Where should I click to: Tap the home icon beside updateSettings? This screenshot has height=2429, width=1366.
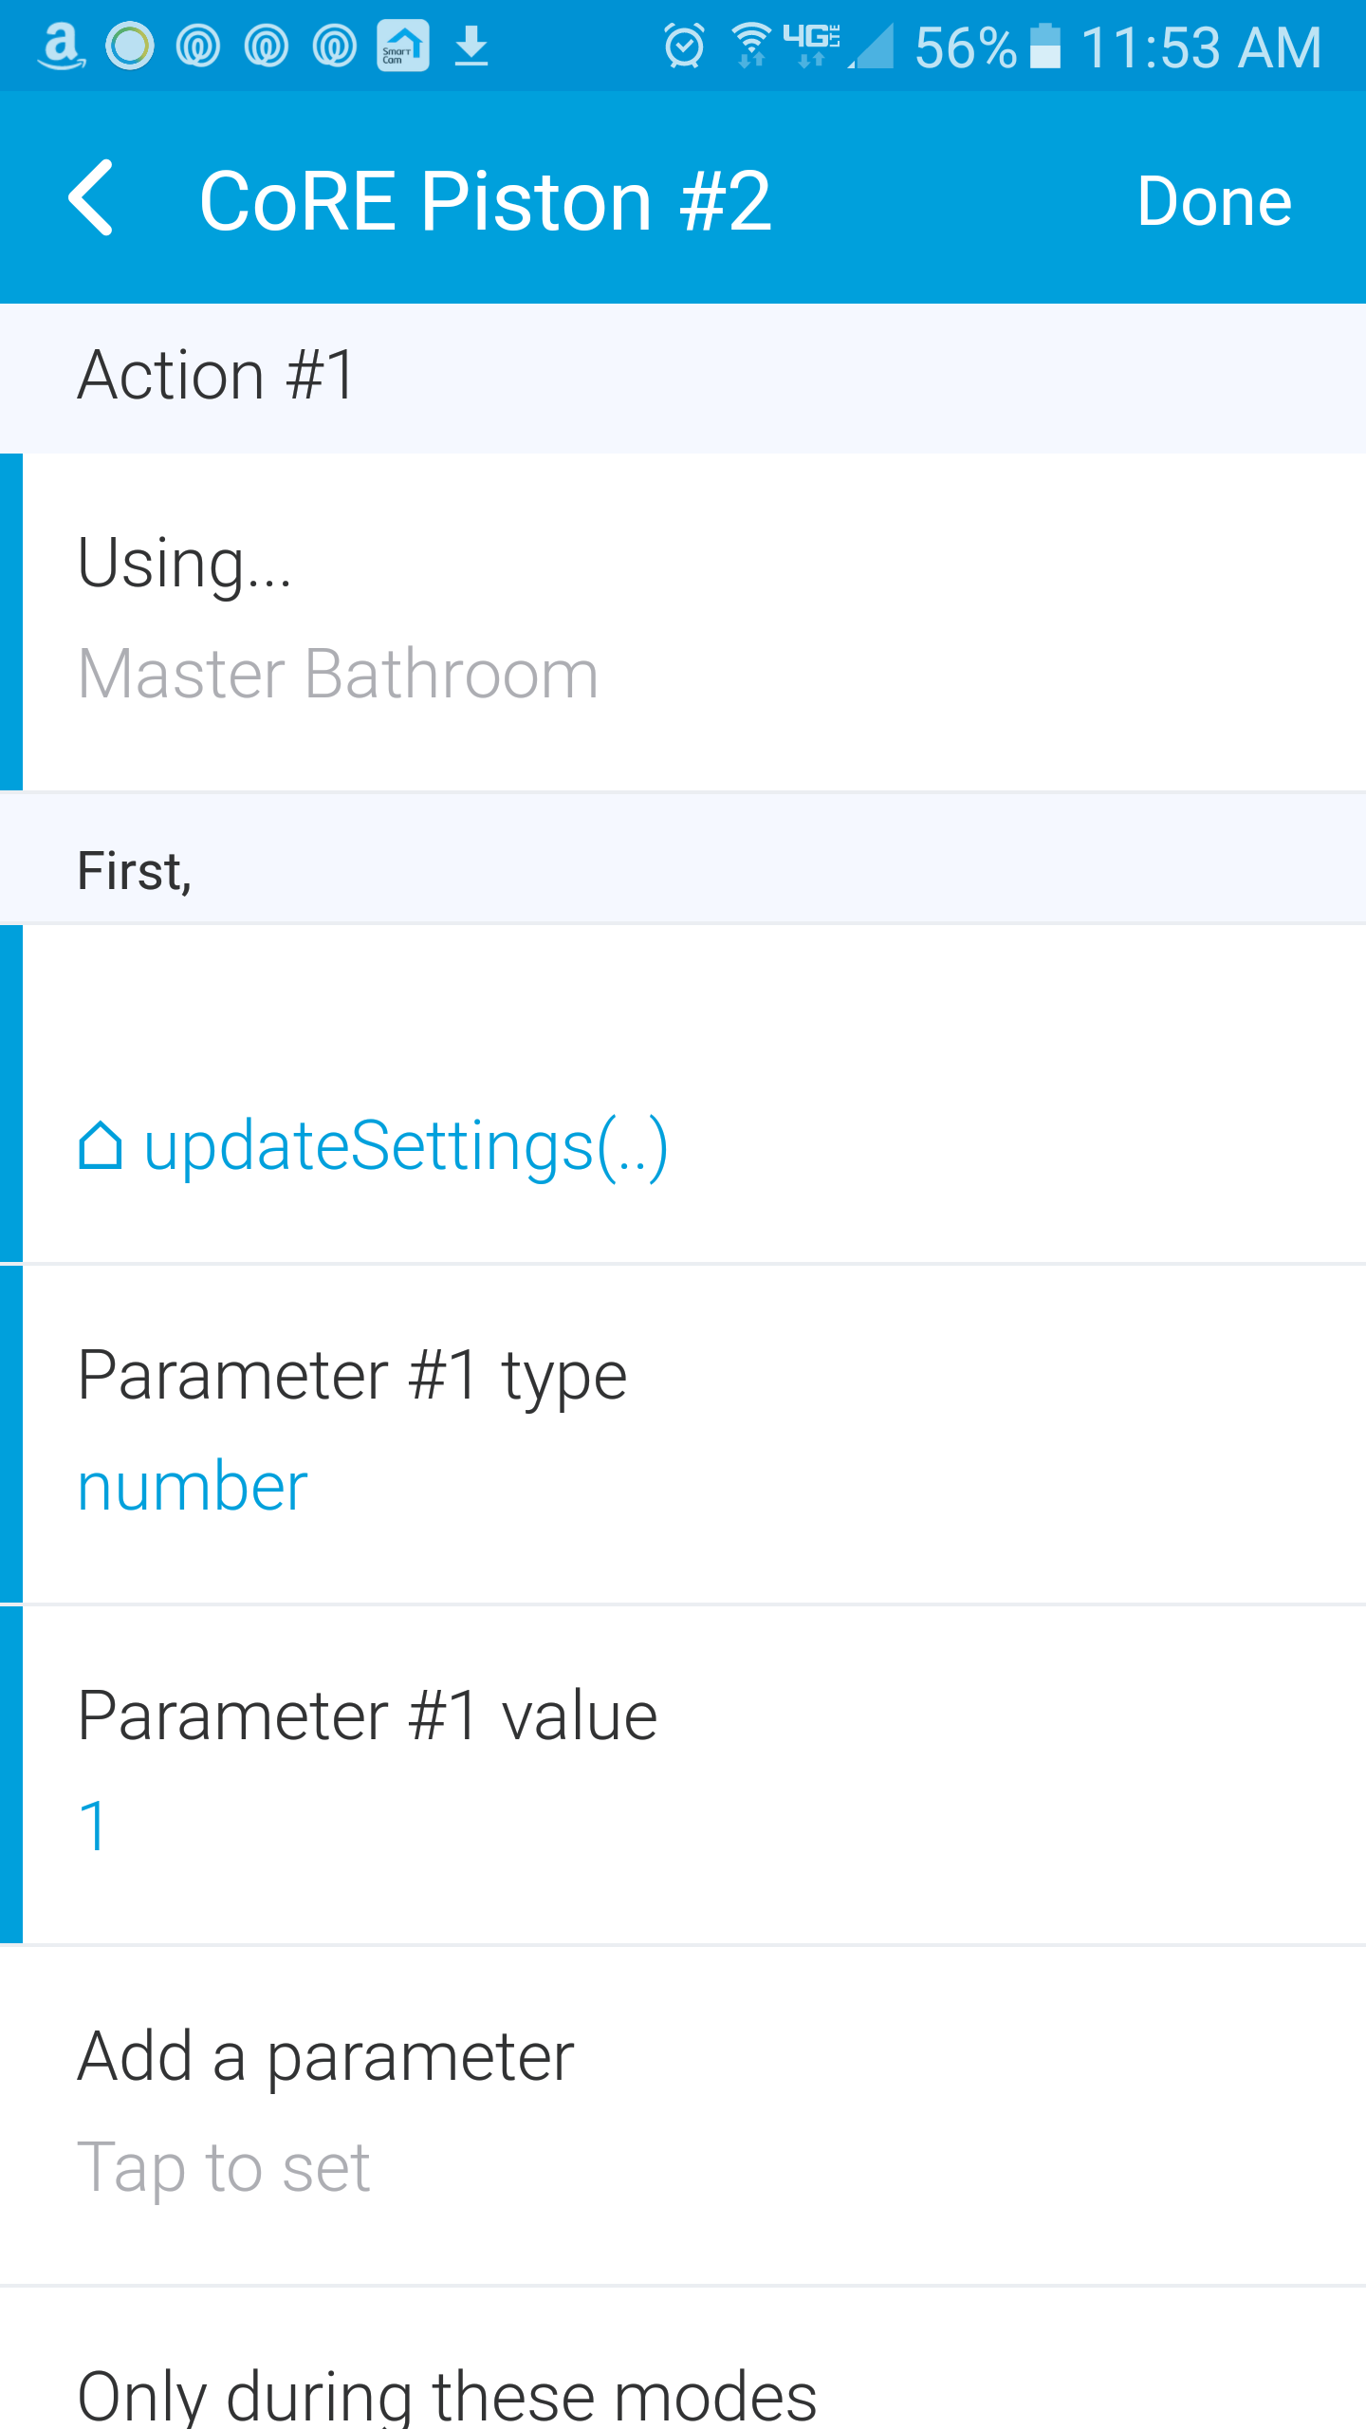(x=100, y=1146)
